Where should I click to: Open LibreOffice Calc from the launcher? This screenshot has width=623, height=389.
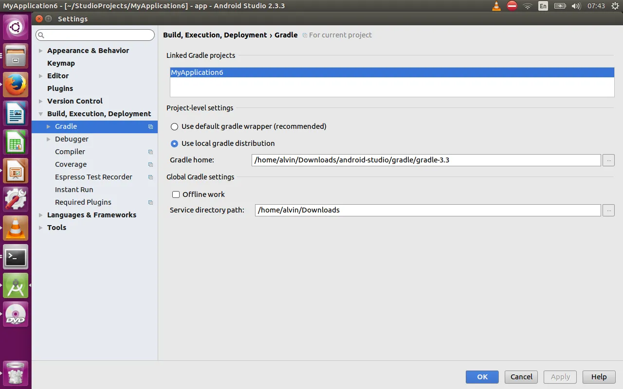pos(16,142)
